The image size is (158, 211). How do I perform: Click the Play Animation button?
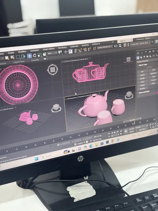[115, 133]
